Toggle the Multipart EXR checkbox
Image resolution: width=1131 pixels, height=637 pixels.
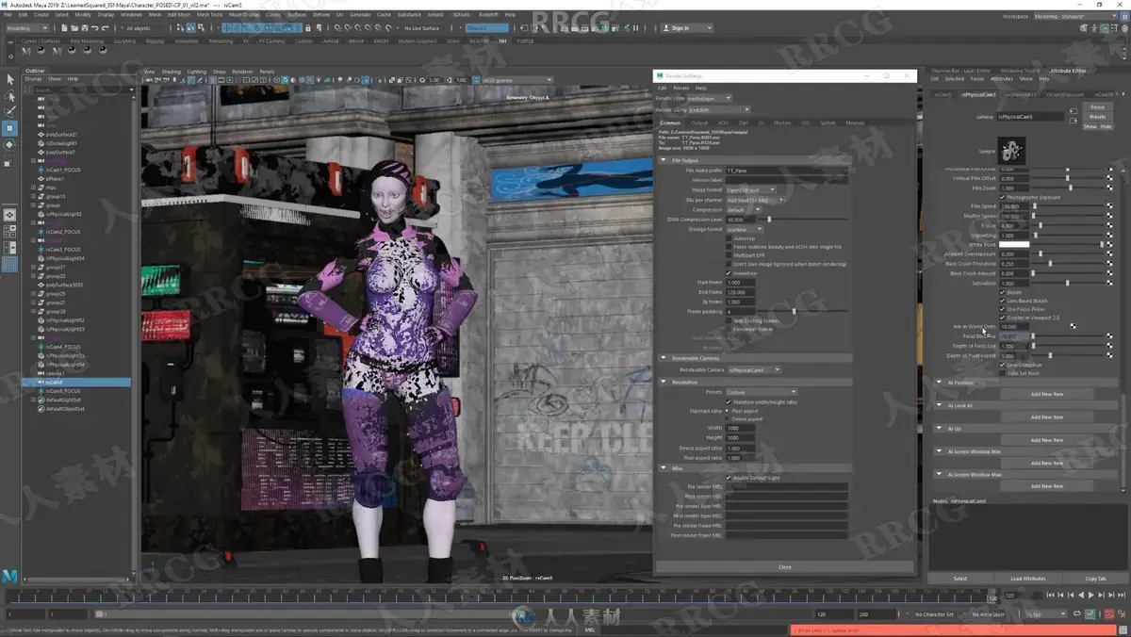coord(729,255)
